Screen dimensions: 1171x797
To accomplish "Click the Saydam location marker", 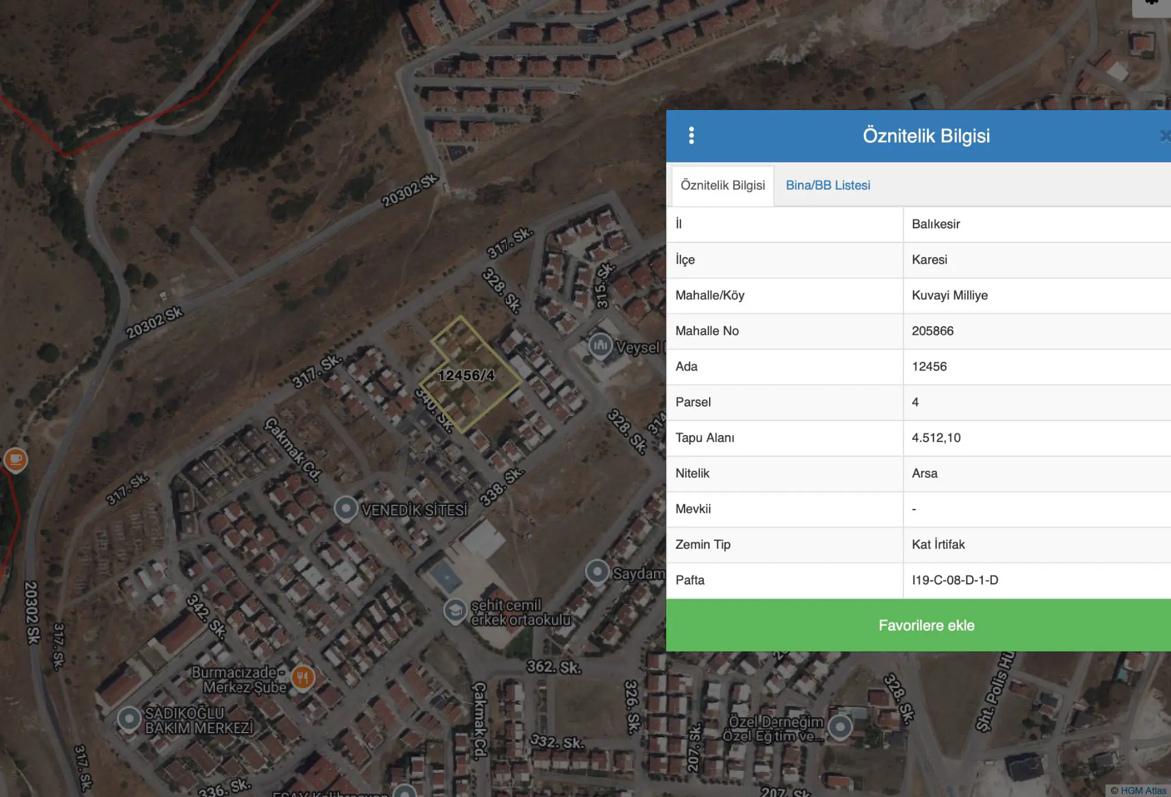I will tap(597, 571).
